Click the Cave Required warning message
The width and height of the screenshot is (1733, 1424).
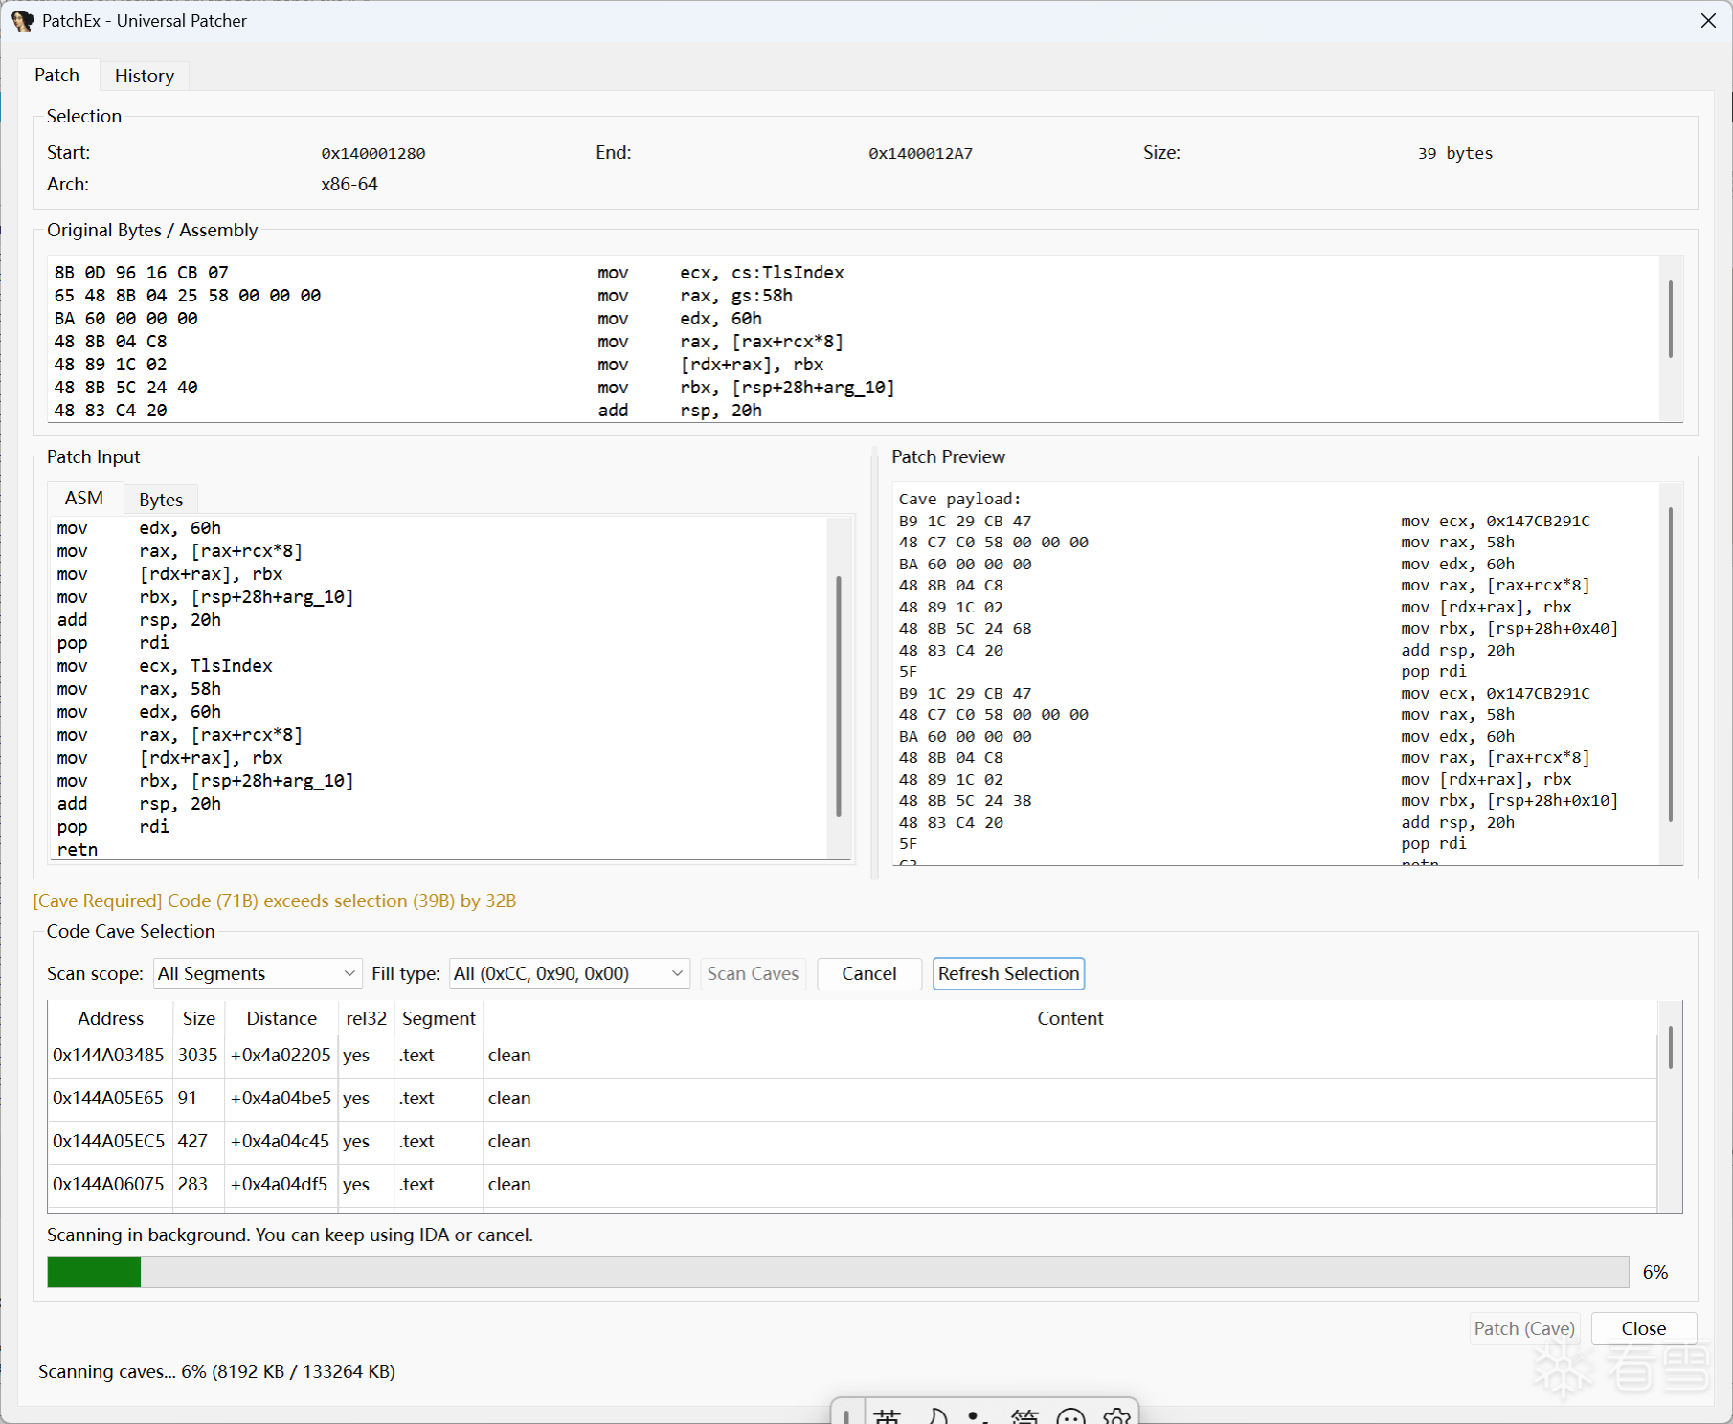tap(275, 901)
